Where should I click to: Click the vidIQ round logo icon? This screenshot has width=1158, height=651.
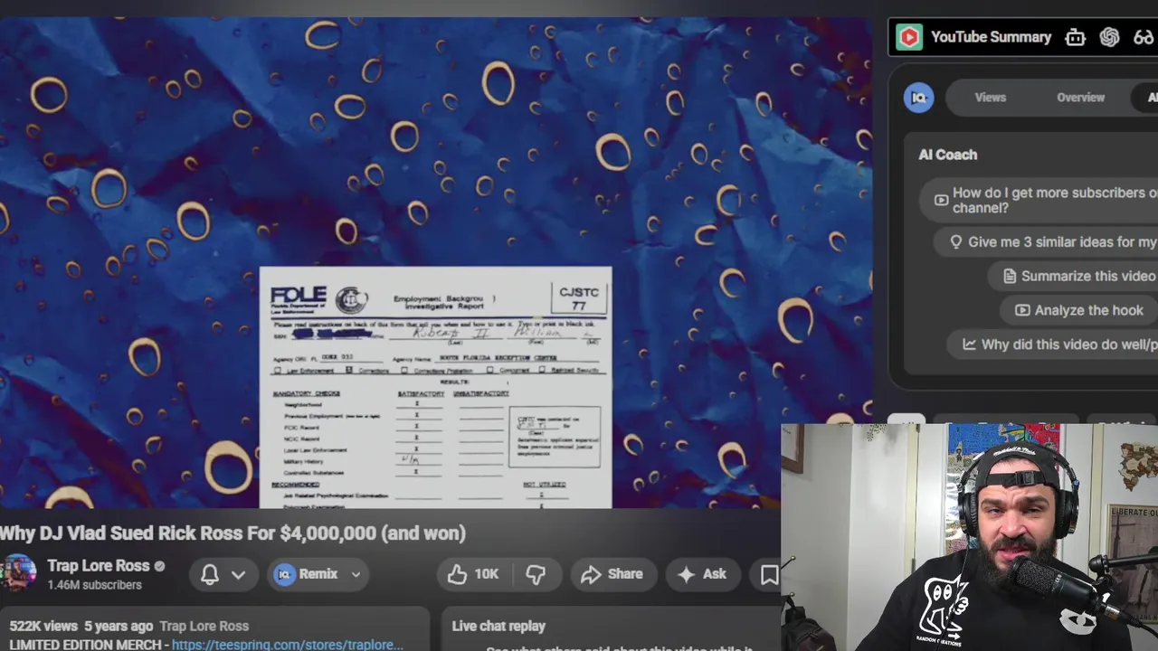(x=919, y=98)
